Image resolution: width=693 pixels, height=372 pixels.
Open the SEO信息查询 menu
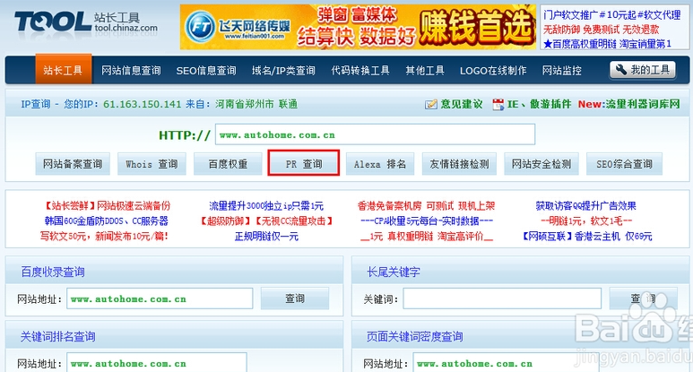[x=206, y=71]
